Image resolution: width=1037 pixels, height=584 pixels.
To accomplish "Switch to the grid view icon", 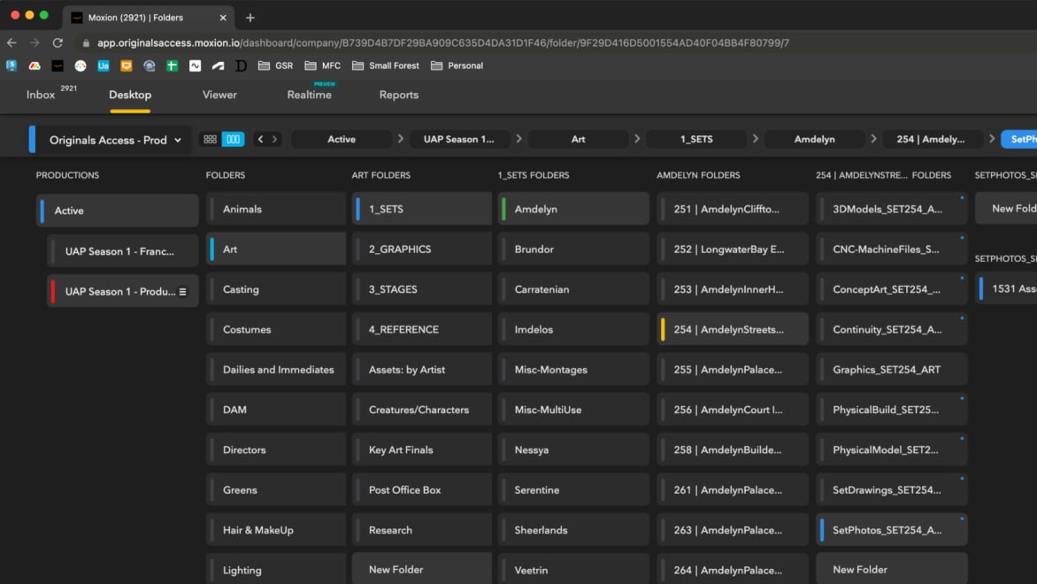I will click(210, 140).
